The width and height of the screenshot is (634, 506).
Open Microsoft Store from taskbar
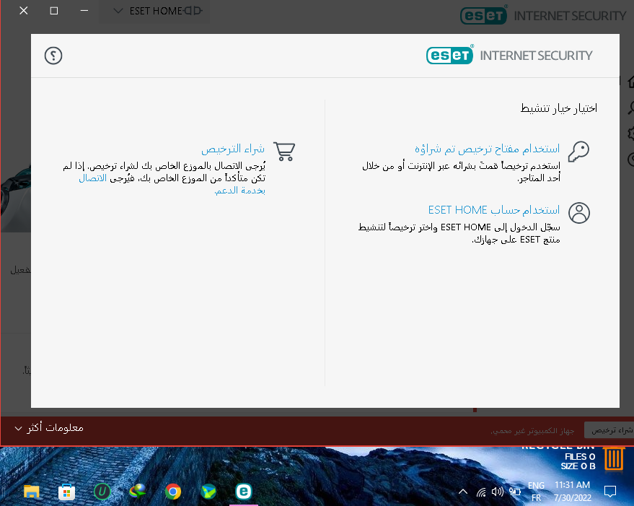coord(66,492)
